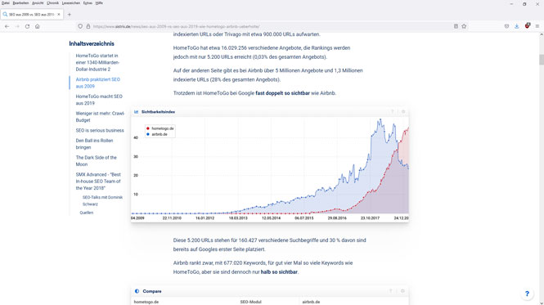Close the SEO aus 2009 tab
544x305 pixels.
(x=59, y=15)
